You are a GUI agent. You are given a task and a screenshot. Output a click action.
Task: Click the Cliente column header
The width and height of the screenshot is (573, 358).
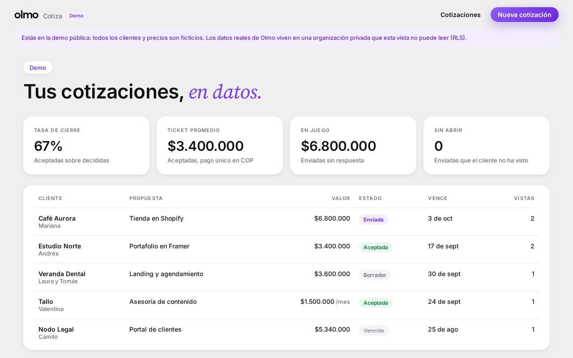pyautogui.click(x=51, y=198)
